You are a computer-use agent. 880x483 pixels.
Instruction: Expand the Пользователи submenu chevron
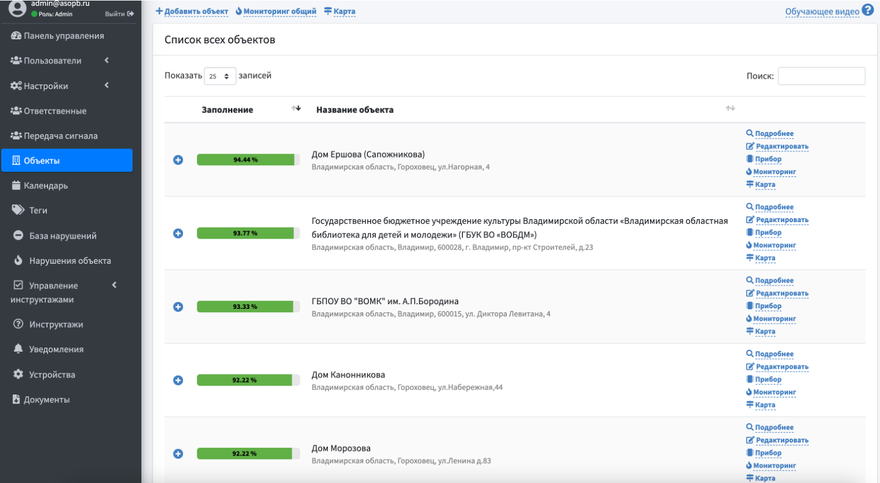coord(107,60)
